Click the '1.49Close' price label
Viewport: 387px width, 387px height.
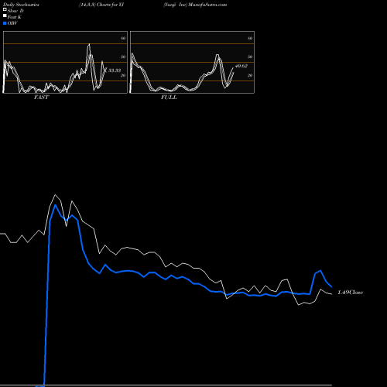click(x=351, y=293)
